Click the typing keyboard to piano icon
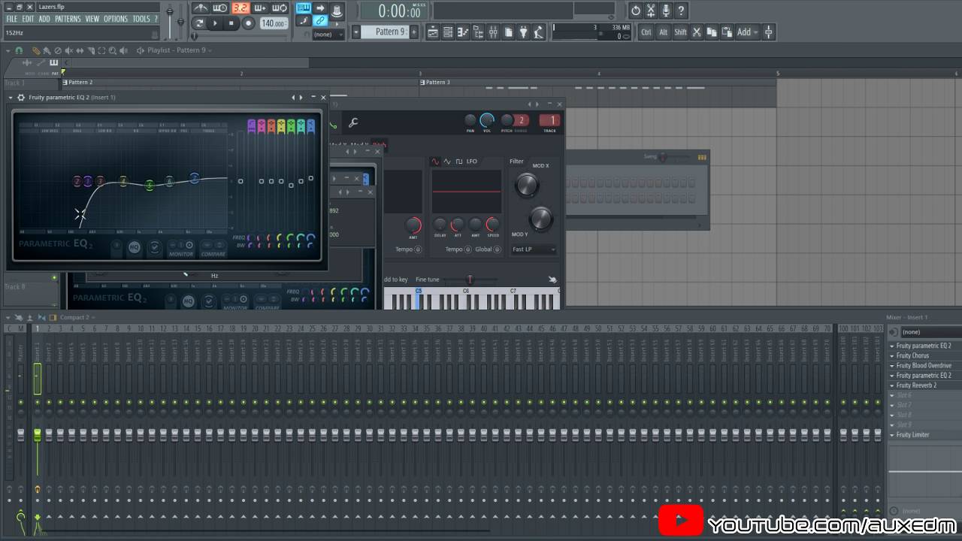The width and height of the screenshot is (962, 541). coord(303,8)
